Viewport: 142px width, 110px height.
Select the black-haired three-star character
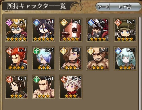point(16,87)
